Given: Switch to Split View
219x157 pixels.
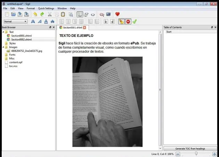Looking at the screenshot, I should (x=86, y=14).
